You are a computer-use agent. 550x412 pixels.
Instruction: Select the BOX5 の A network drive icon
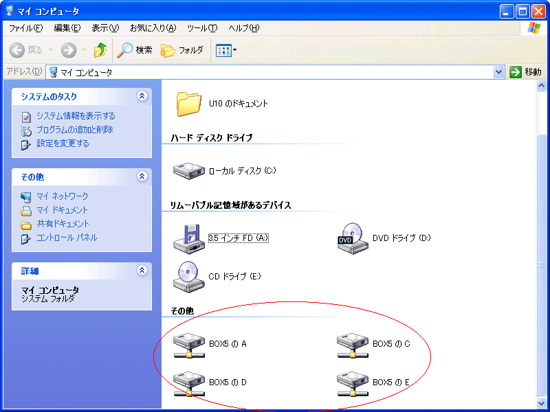188,345
